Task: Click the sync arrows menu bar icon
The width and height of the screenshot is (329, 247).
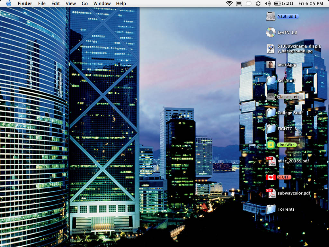Action: [258, 3]
